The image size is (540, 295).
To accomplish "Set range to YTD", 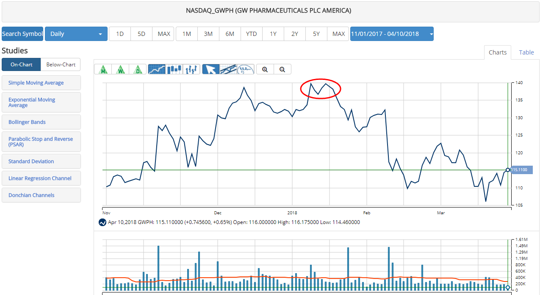I will 252,34.
